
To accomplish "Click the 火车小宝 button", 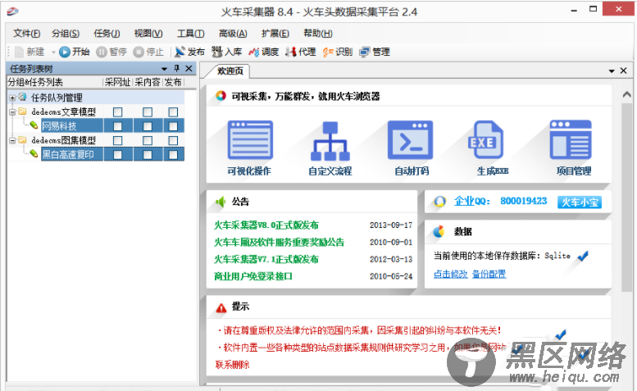I will tap(580, 202).
